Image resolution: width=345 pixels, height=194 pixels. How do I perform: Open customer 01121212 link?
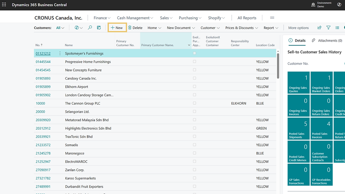[x=43, y=53]
